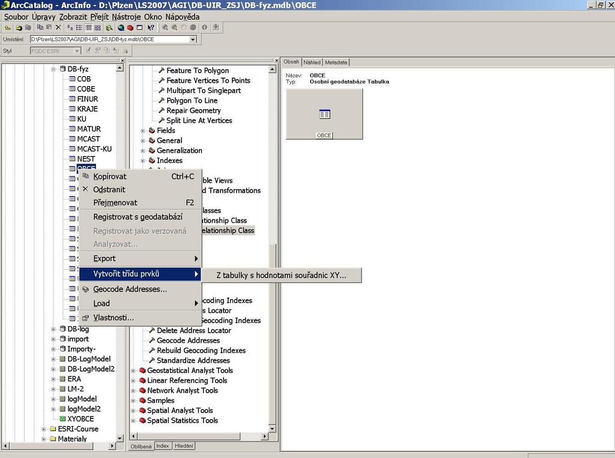Select the Pan hand tool
This screenshot has height=458, width=615.
tap(184, 28)
